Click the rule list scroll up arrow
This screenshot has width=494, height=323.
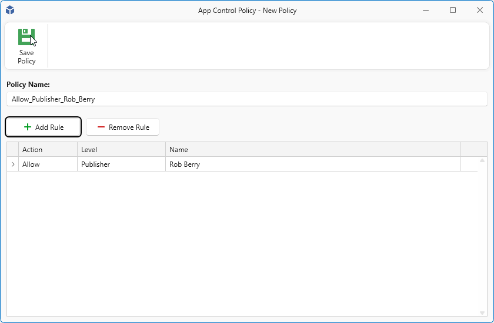click(x=482, y=160)
